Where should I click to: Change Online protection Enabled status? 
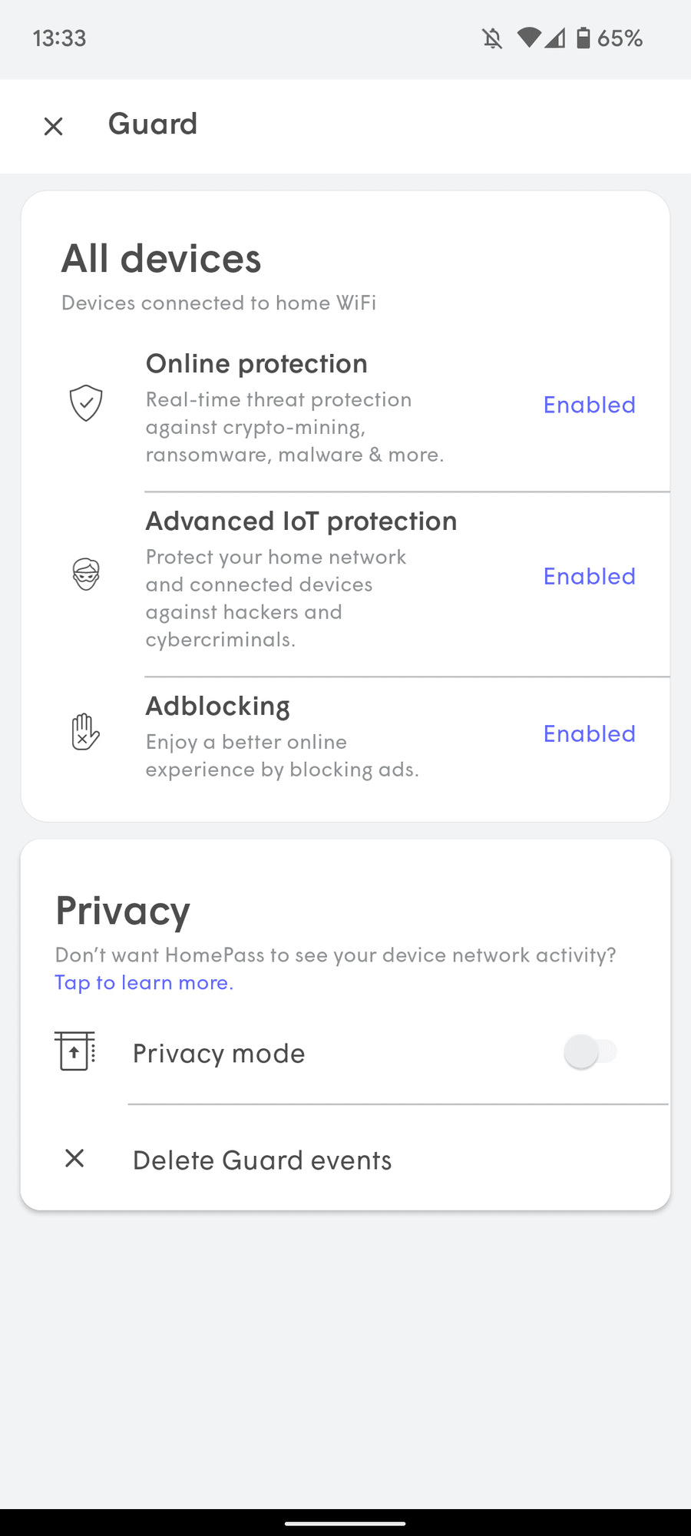coord(589,405)
